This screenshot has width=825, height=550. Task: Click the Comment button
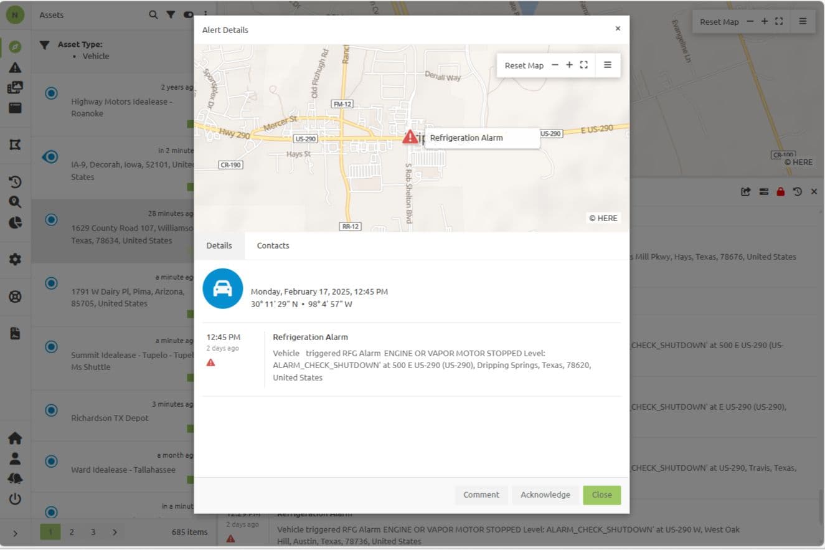481,495
